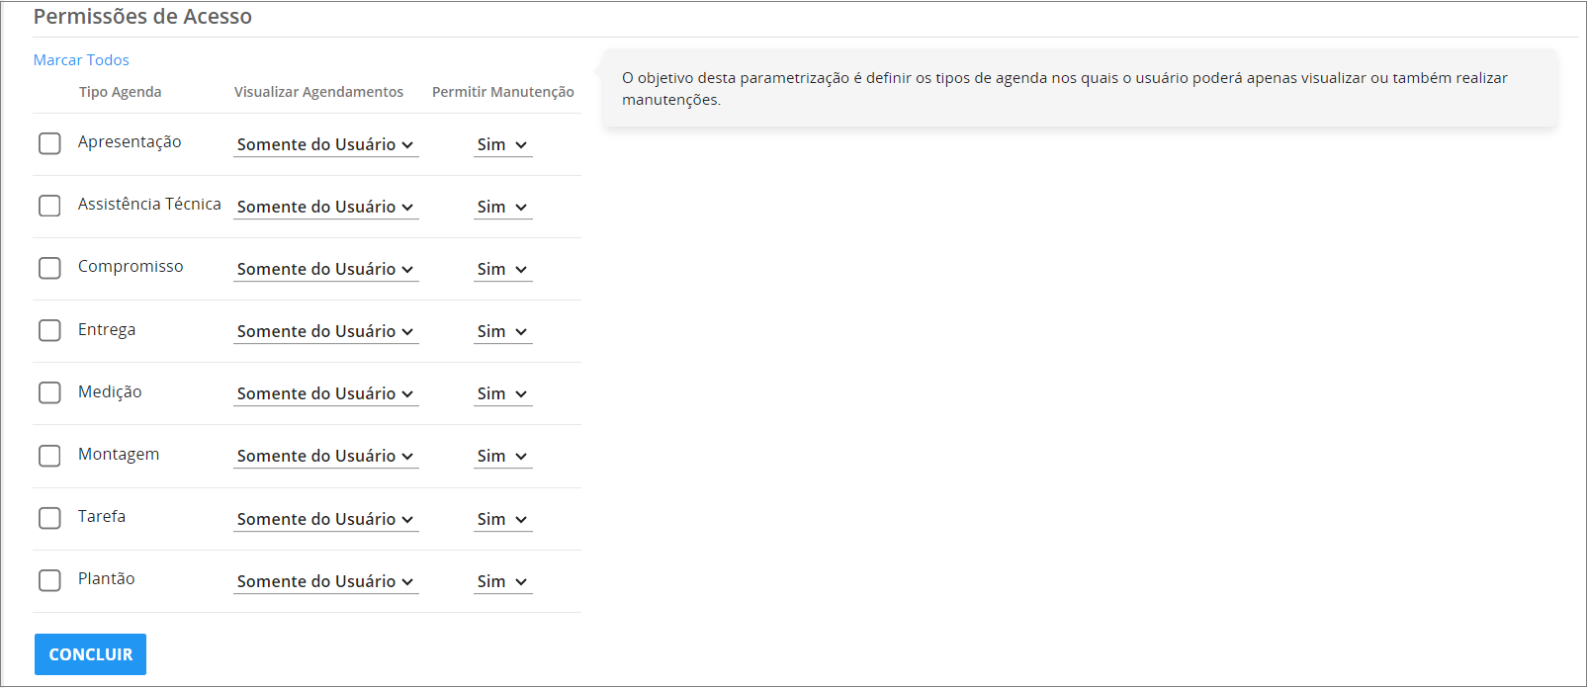
Task: Expand Somente do Usuário dropdown for Compromisso
Action: point(326,269)
